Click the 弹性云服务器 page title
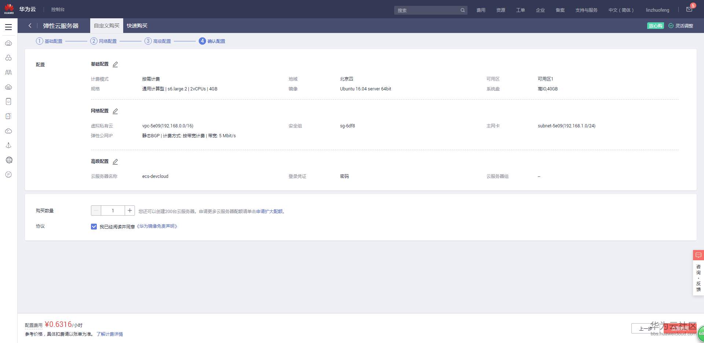This screenshot has width=704, height=343. point(61,26)
